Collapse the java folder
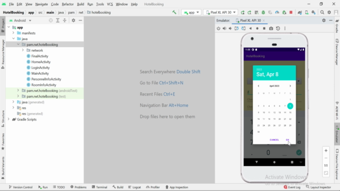Screen dimensions: 340x191 click(13, 39)
